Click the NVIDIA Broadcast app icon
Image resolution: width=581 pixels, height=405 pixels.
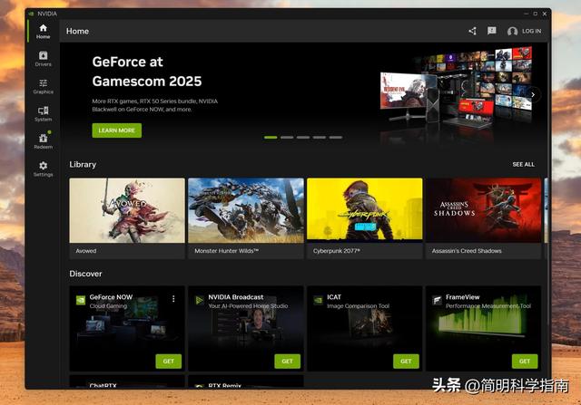(x=200, y=300)
